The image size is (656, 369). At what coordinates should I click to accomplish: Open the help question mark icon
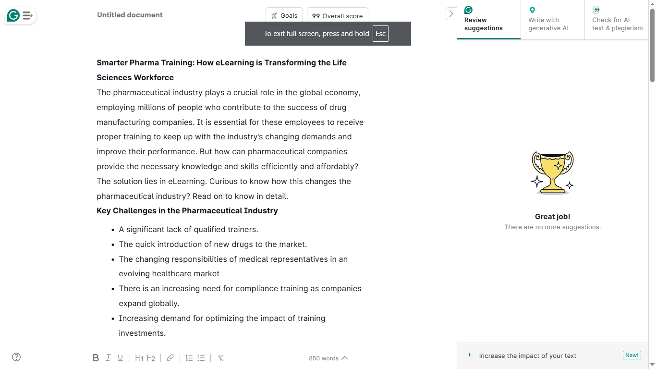click(x=16, y=357)
